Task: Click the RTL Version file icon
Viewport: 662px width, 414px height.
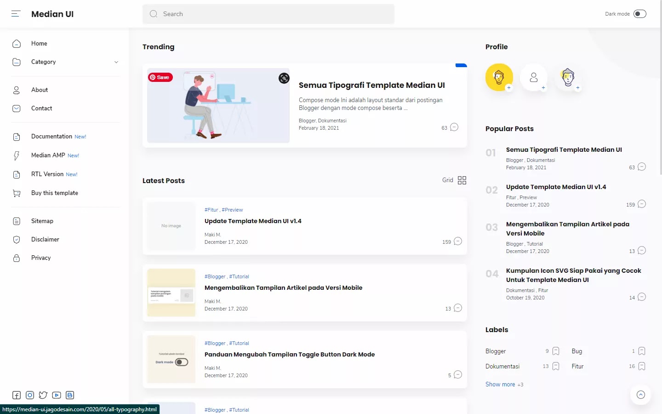Action: [17, 174]
